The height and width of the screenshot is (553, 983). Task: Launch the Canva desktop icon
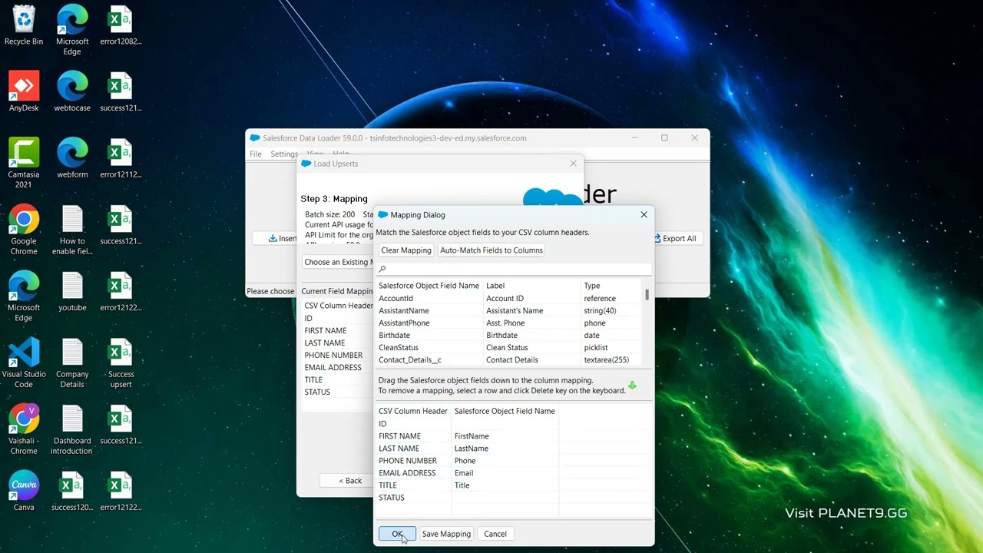click(x=24, y=492)
